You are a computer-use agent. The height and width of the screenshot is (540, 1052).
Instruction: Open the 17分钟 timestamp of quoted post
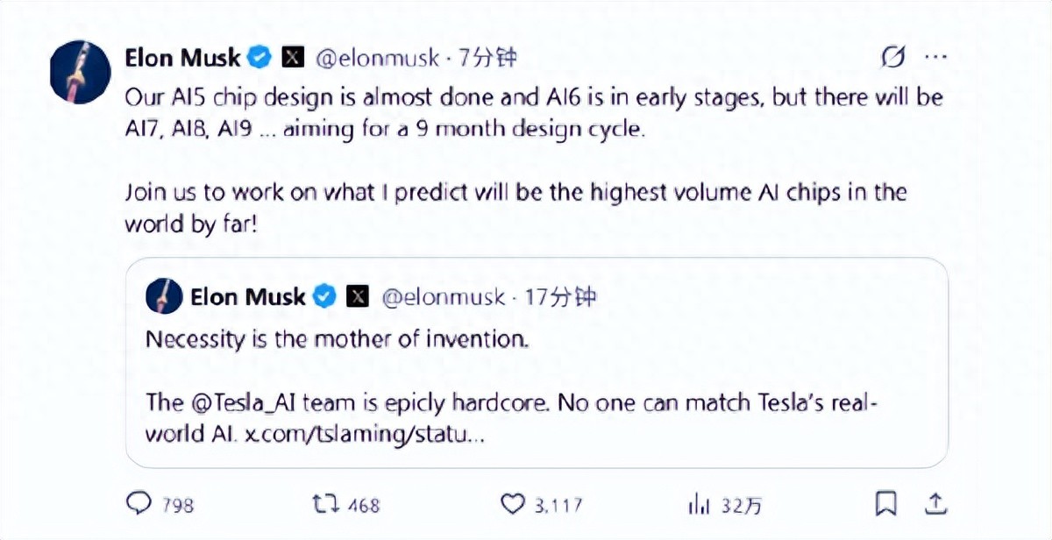pyautogui.click(x=559, y=297)
